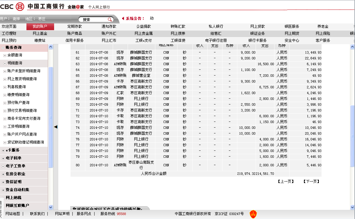Expand the 资信证明 section
Image resolution: width=355 pixels, height=219 pixels.
(x=3, y=182)
